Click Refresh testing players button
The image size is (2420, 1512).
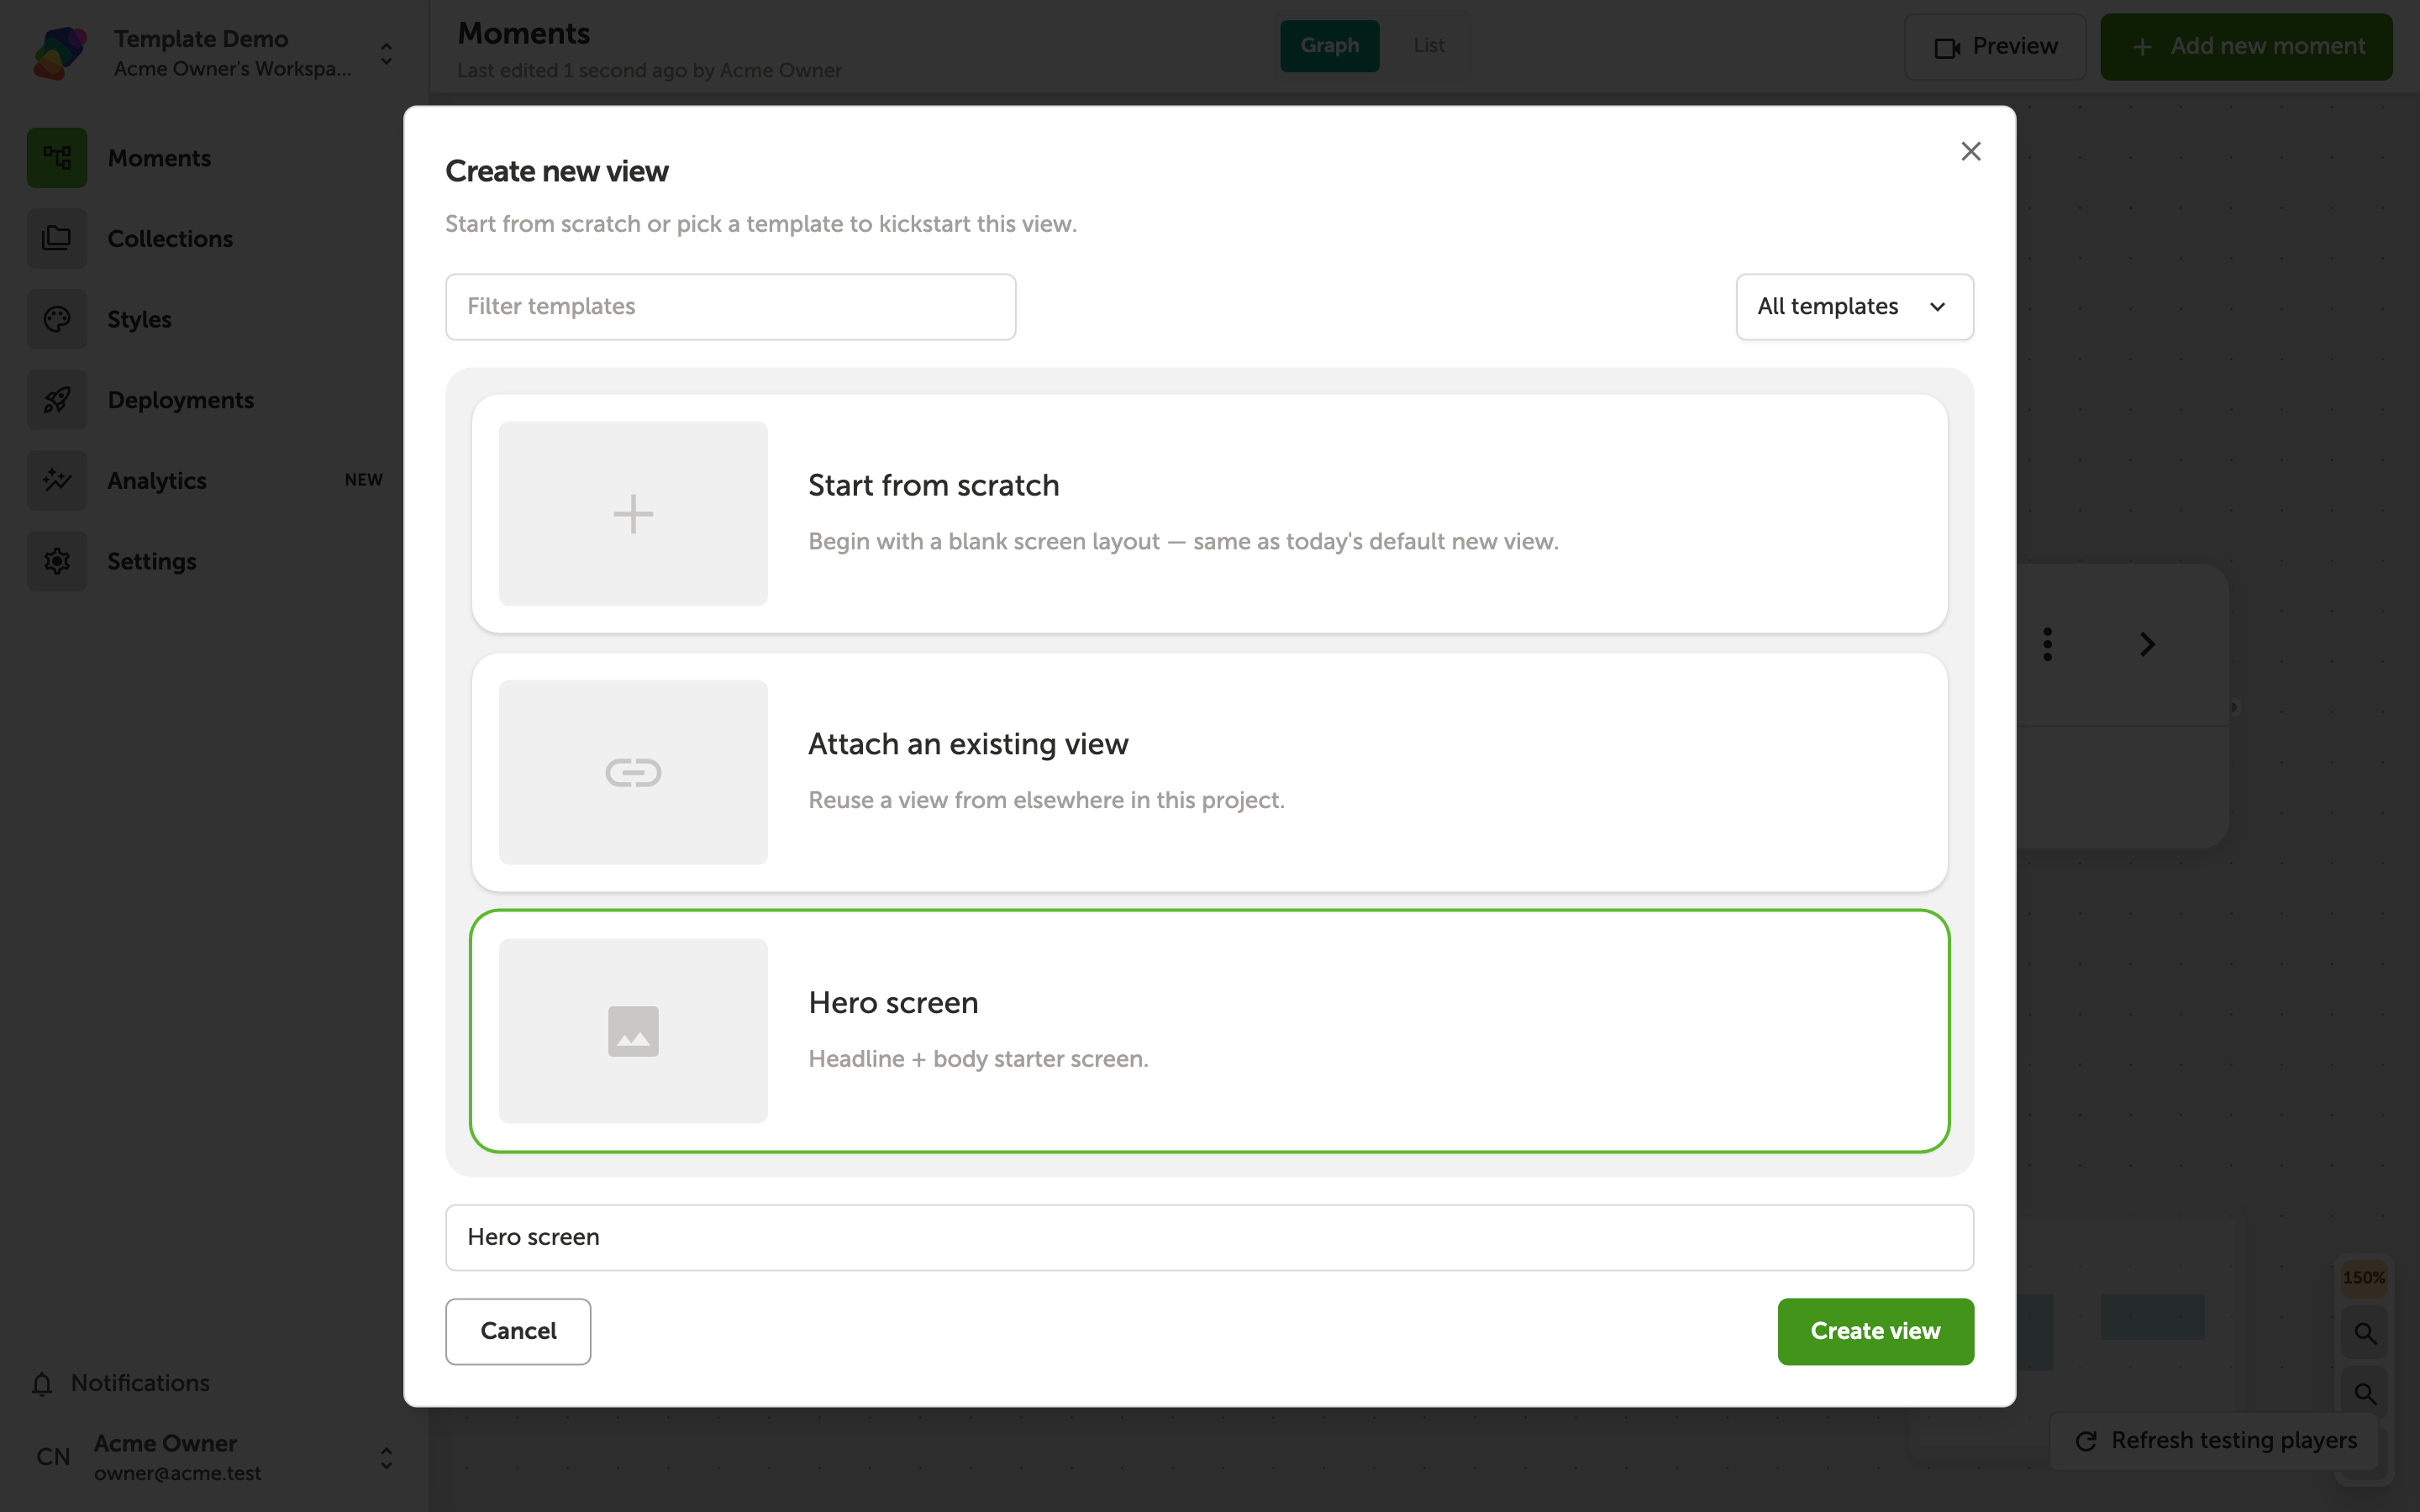[2214, 1441]
